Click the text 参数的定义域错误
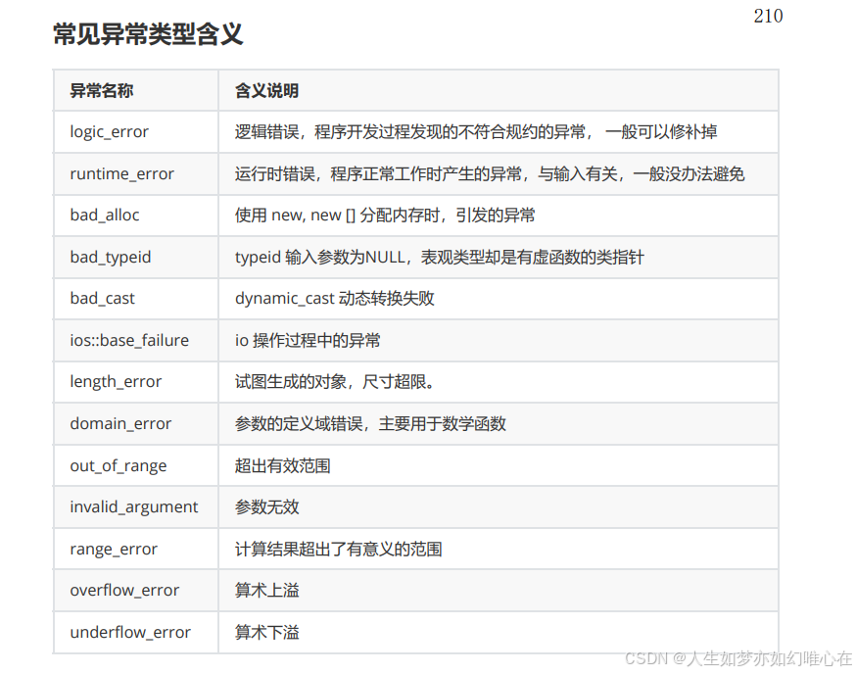 [x=299, y=423]
